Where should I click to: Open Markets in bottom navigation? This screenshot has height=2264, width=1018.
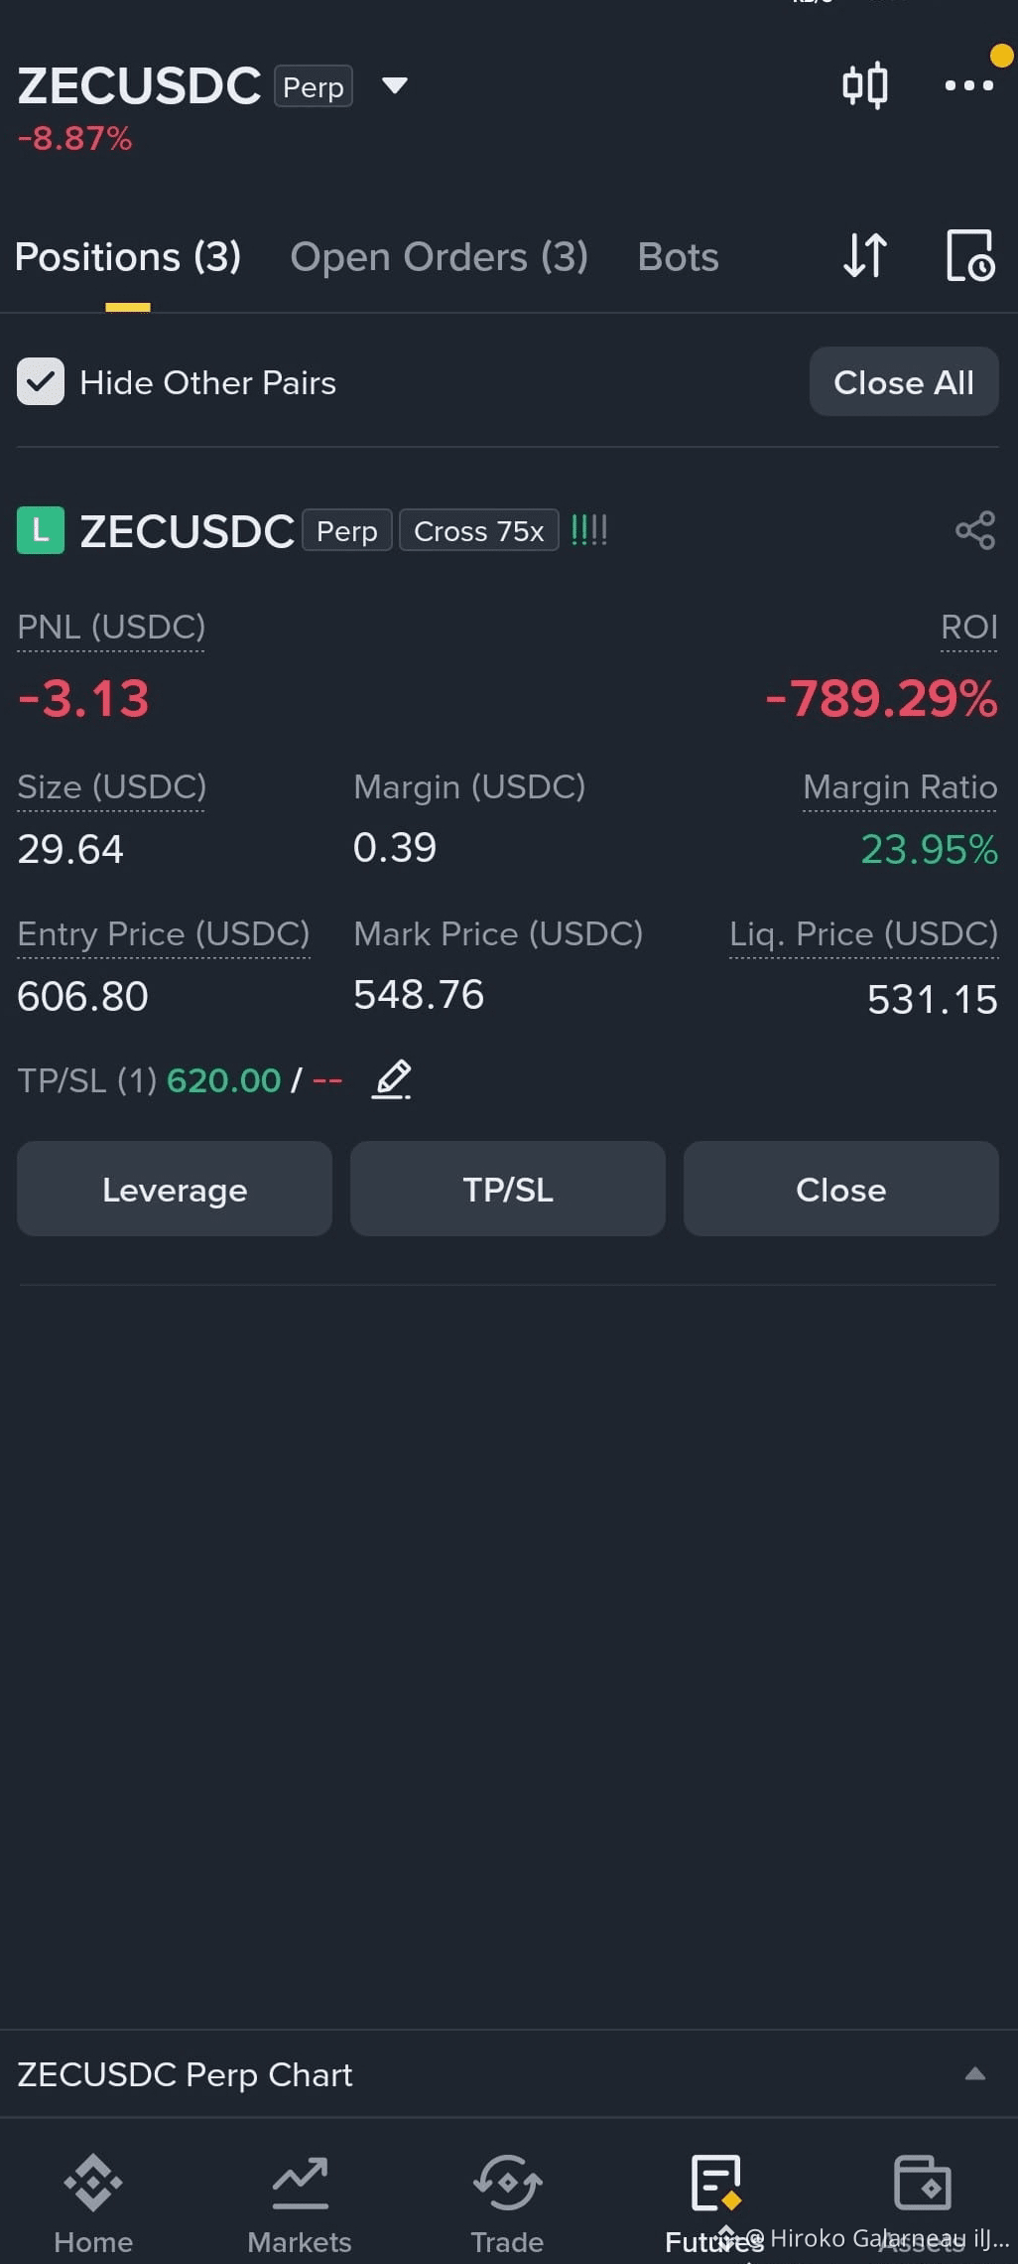[x=300, y=2200]
